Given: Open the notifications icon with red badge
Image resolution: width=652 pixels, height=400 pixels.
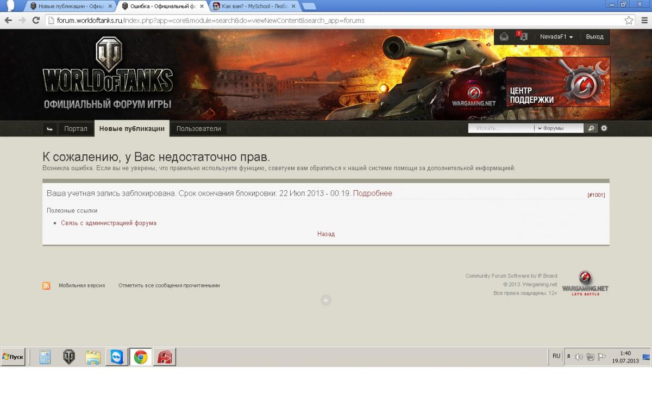Looking at the screenshot, I should 522,36.
